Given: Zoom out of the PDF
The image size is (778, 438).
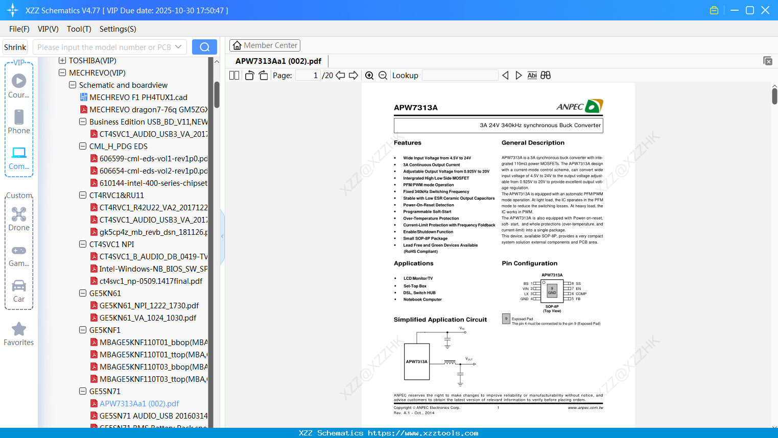Looking at the screenshot, I should (383, 76).
